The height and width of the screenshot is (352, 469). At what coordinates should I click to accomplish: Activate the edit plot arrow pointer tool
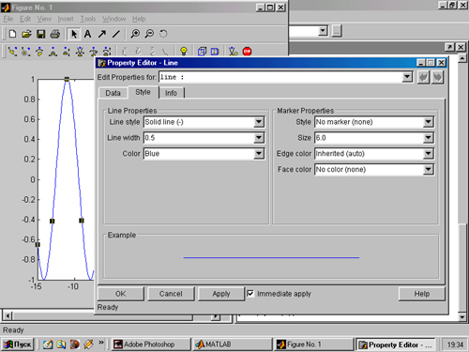[74, 34]
